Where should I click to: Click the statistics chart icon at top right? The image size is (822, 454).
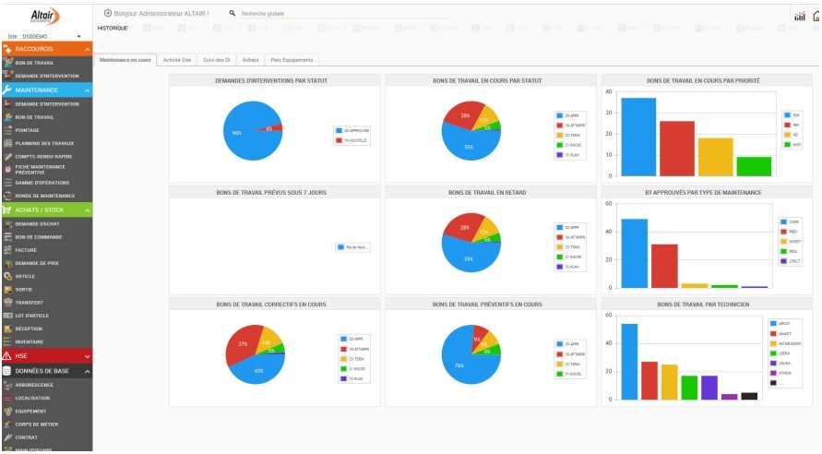pos(799,16)
